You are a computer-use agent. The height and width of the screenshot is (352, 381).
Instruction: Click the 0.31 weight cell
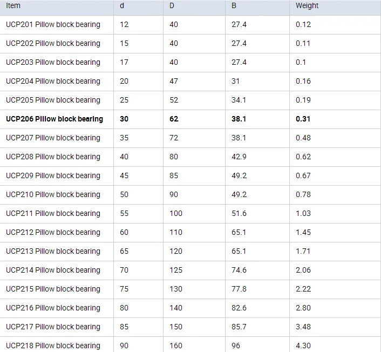click(x=303, y=119)
